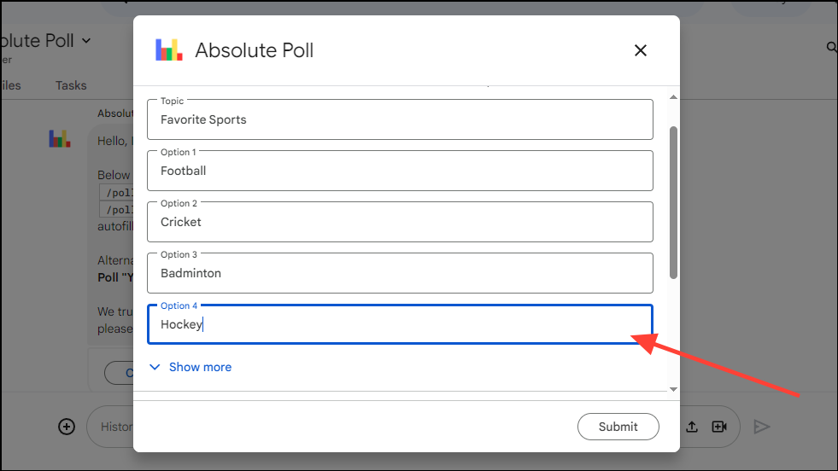
Task: Start a video meeting via camera icon
Action: pyautogui.click(x=719, y=427)
